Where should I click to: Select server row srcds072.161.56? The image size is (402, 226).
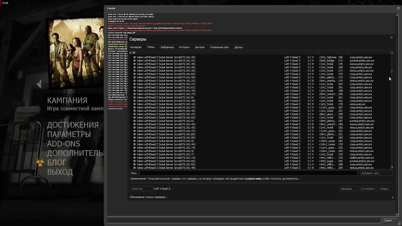click(x=261, y=67)
